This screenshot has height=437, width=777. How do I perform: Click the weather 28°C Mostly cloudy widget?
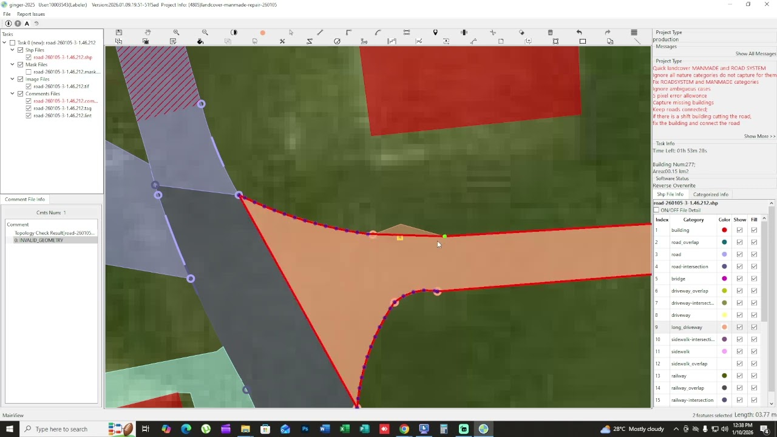(631, 429)
